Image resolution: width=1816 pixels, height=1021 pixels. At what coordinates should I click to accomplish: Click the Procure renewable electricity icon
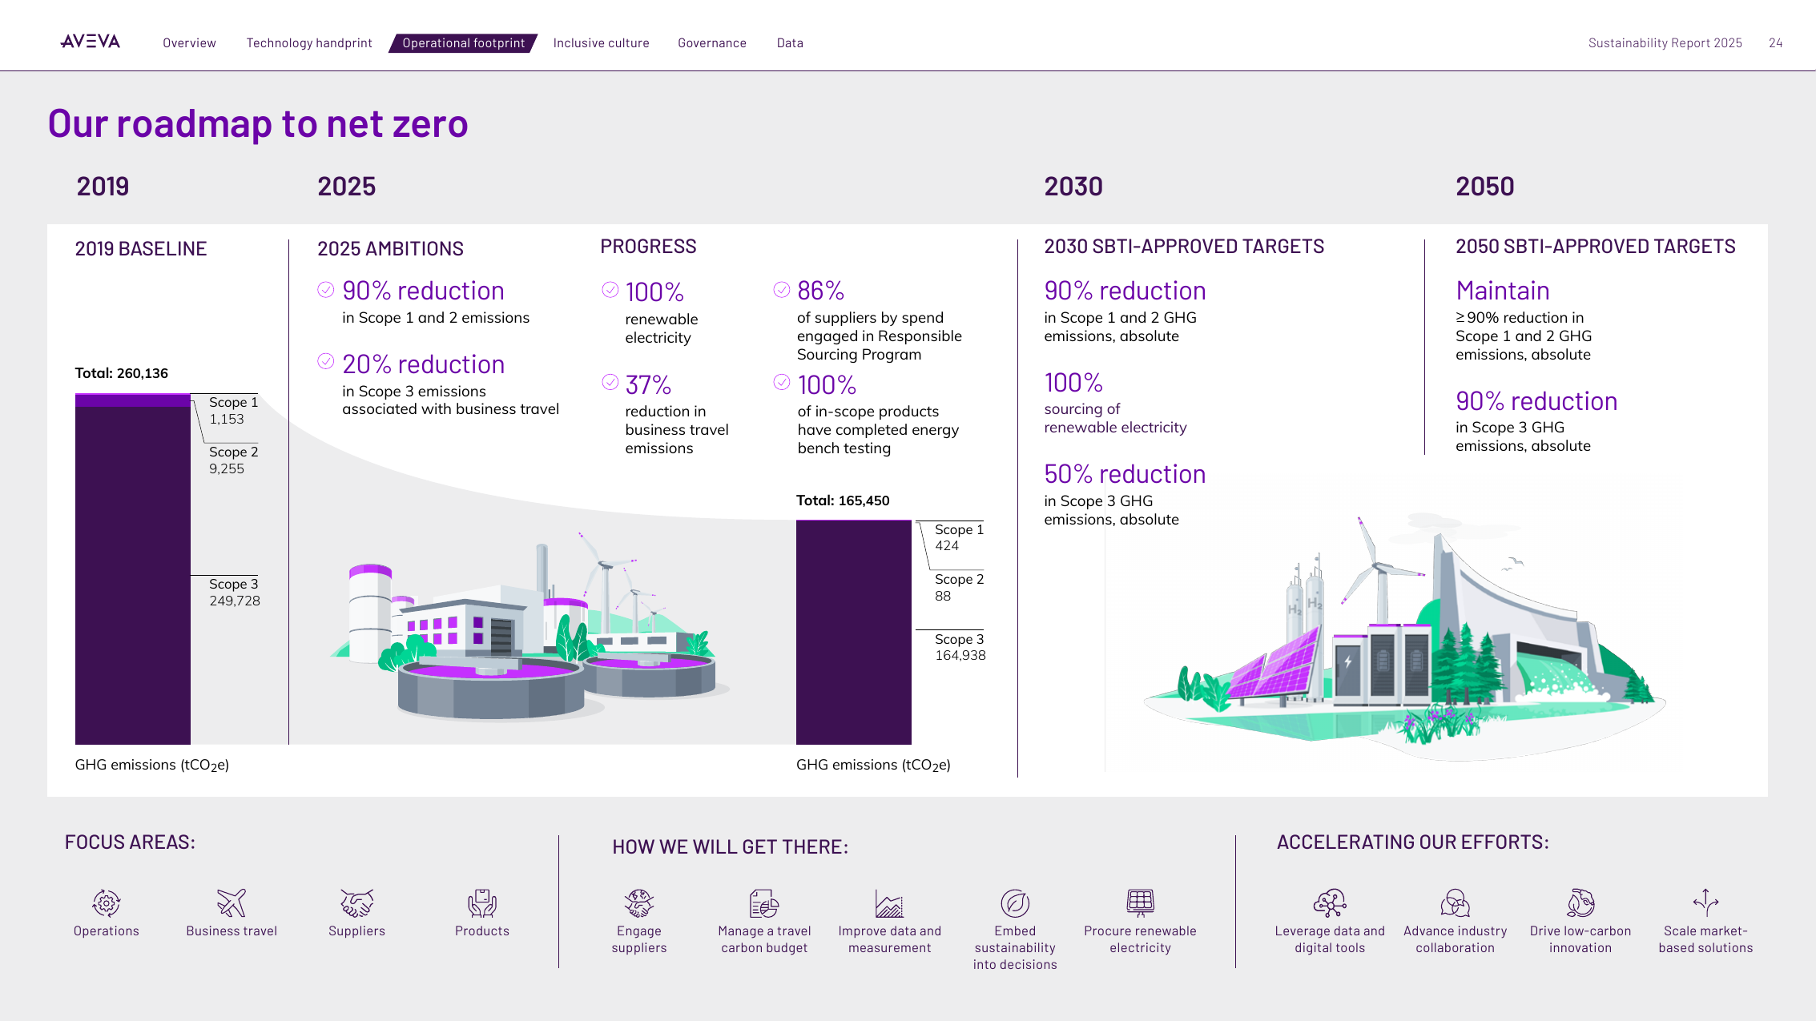point(1140,903)
